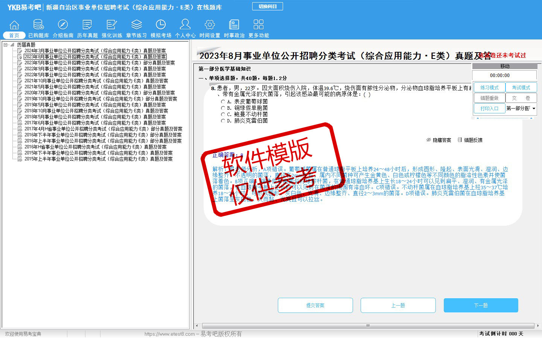
Task: Open 历年真题 past papers icon
Action: coord(87,25)
